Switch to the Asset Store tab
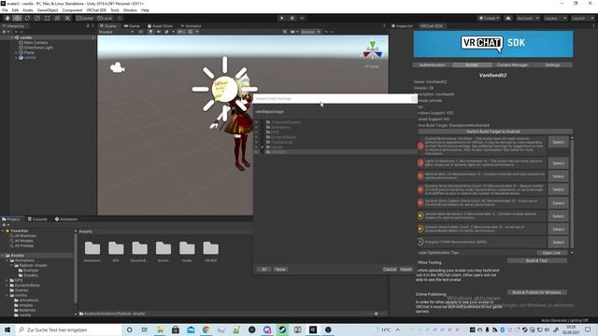 point(160,26)
